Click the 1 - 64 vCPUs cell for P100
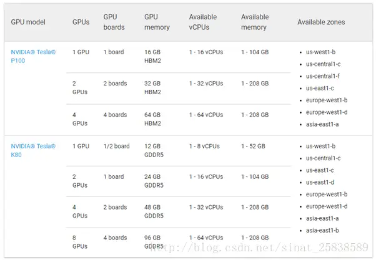This screenshot has width=376, height=260. coord(206,115)
